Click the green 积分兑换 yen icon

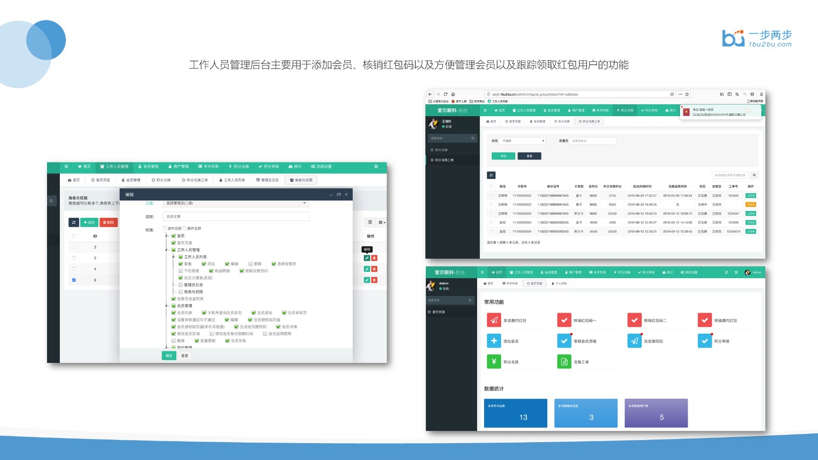tap(494, 362)
